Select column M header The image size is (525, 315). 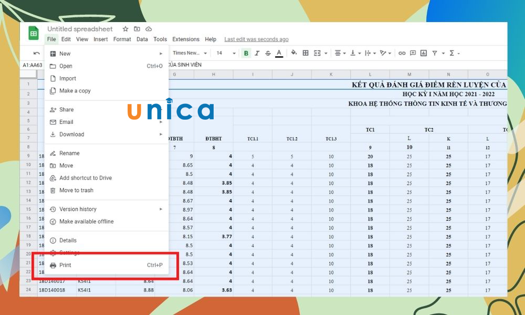(409, 75)
